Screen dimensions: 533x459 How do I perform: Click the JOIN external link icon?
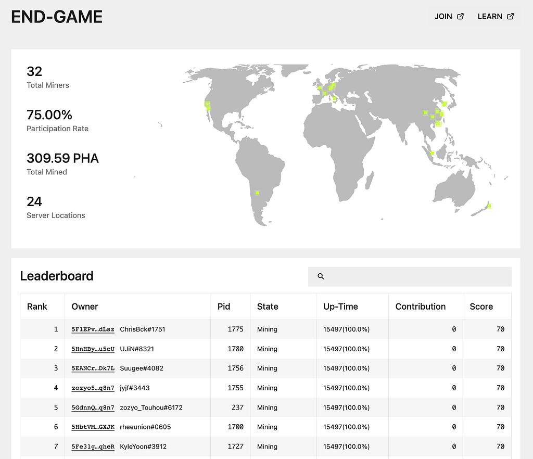point(460,16)
